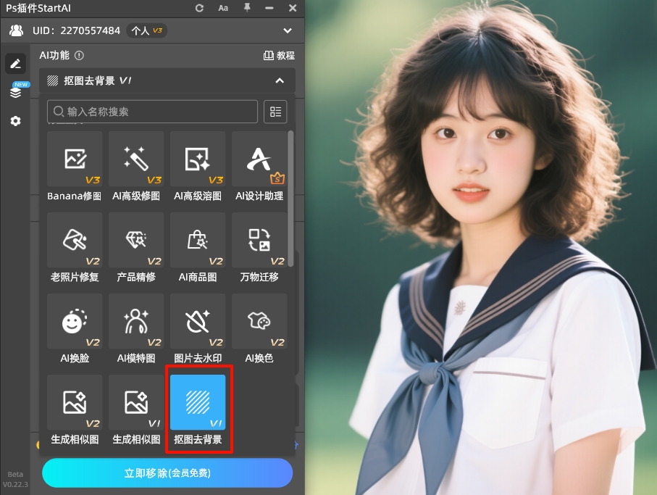Select the Banana修图 tool icon
Image resolution: width=657 pixels, height=495 pixels.
click(x=75, y=159)
